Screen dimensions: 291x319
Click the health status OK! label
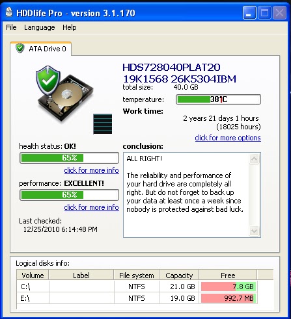(x=70, y=146)
